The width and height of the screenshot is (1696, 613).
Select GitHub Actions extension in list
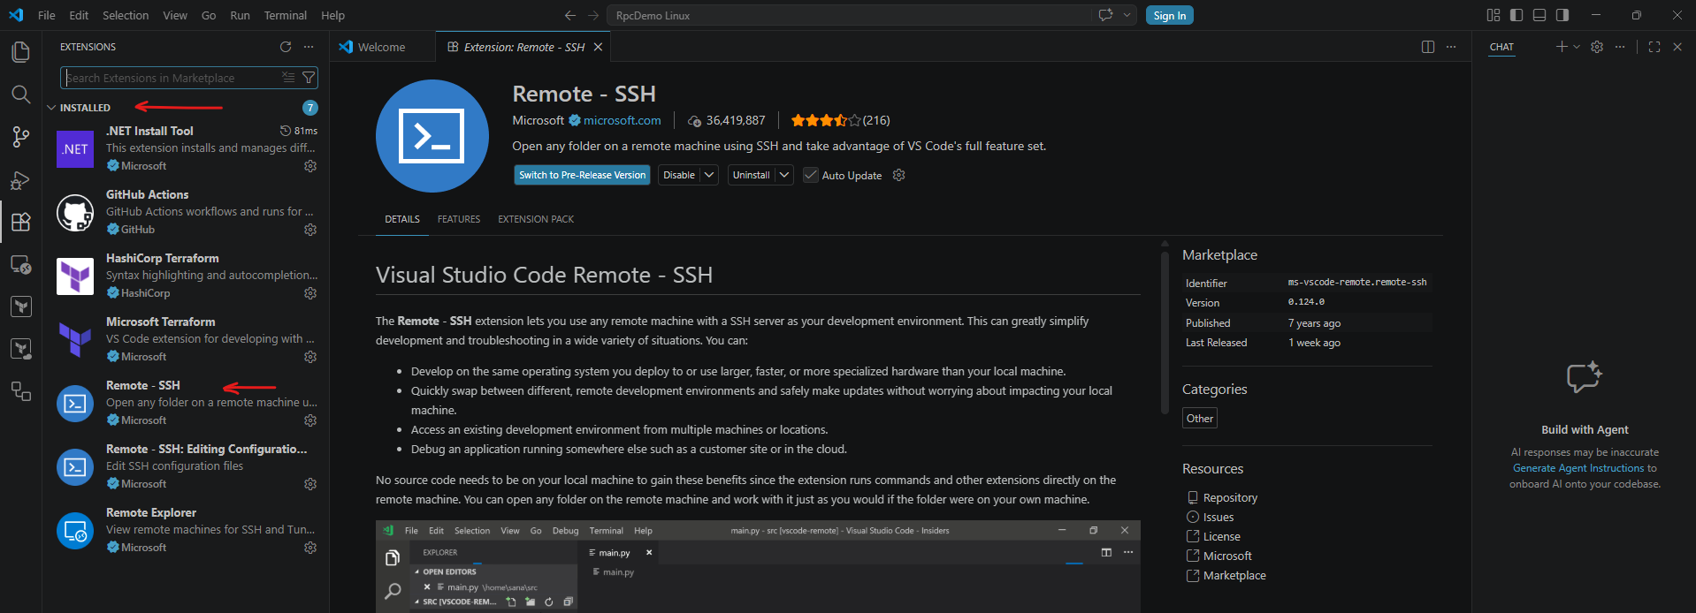186,212
